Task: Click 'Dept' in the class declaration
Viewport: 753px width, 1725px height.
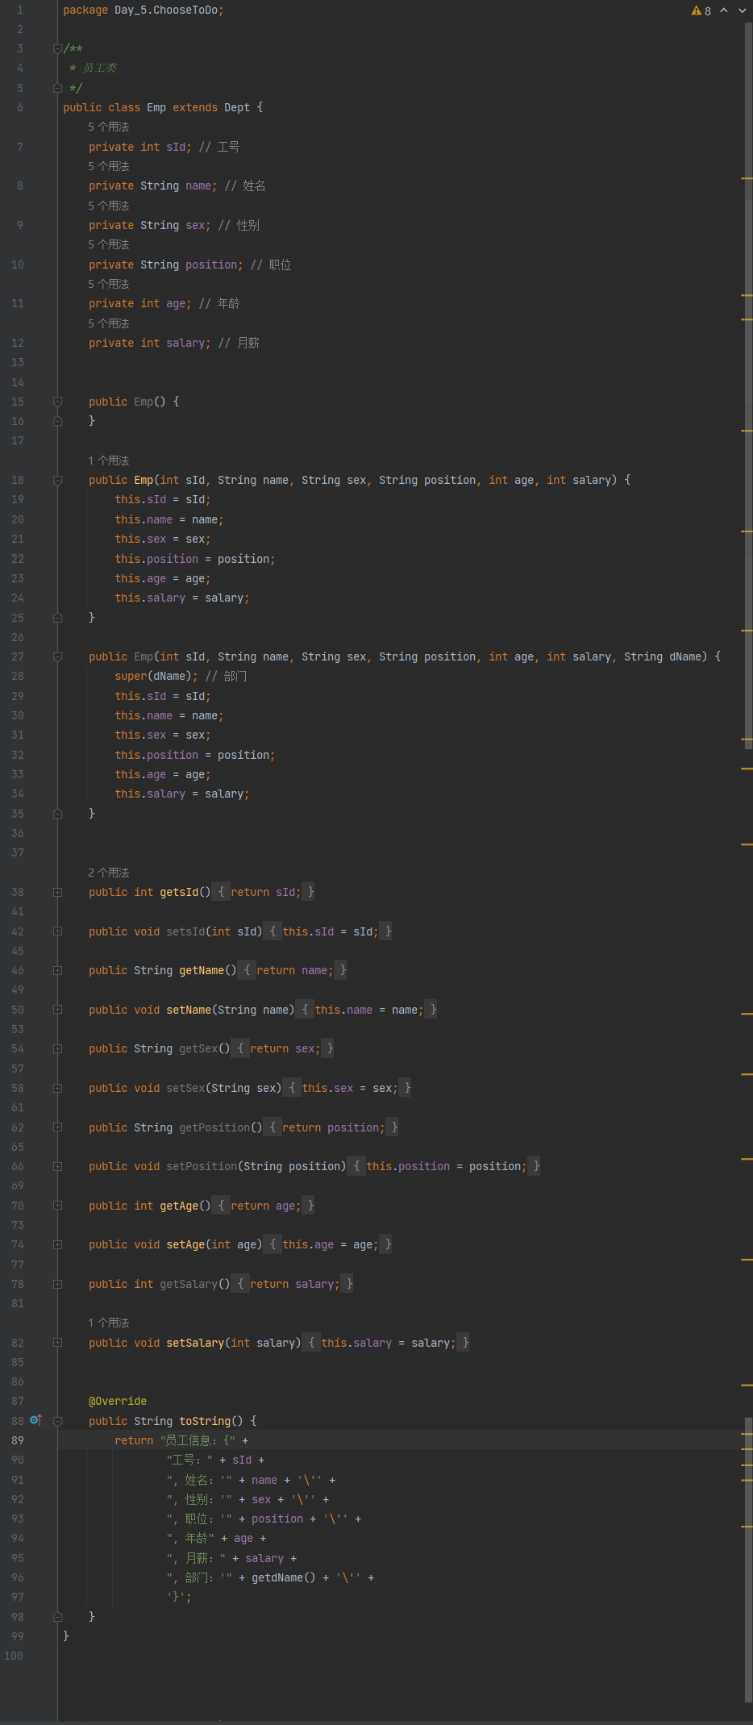Action: pos(237,107)
